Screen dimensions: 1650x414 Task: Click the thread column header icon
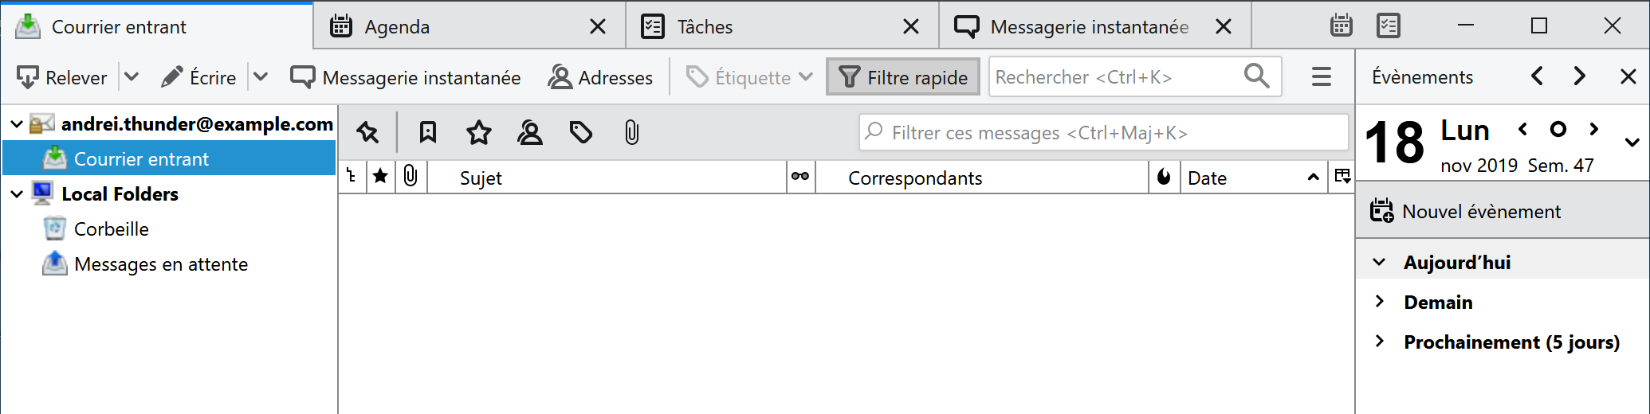point(352,177)
